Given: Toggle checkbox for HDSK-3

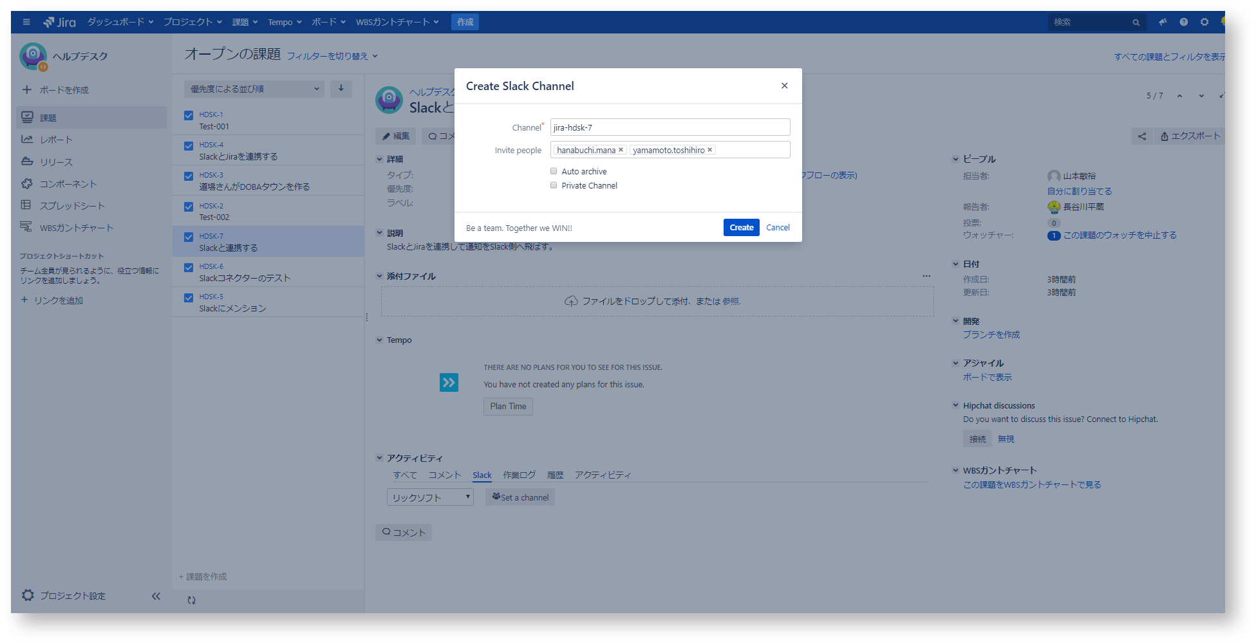Looking at the screenshot, I should pyautogui.click(x=189, y=176).
